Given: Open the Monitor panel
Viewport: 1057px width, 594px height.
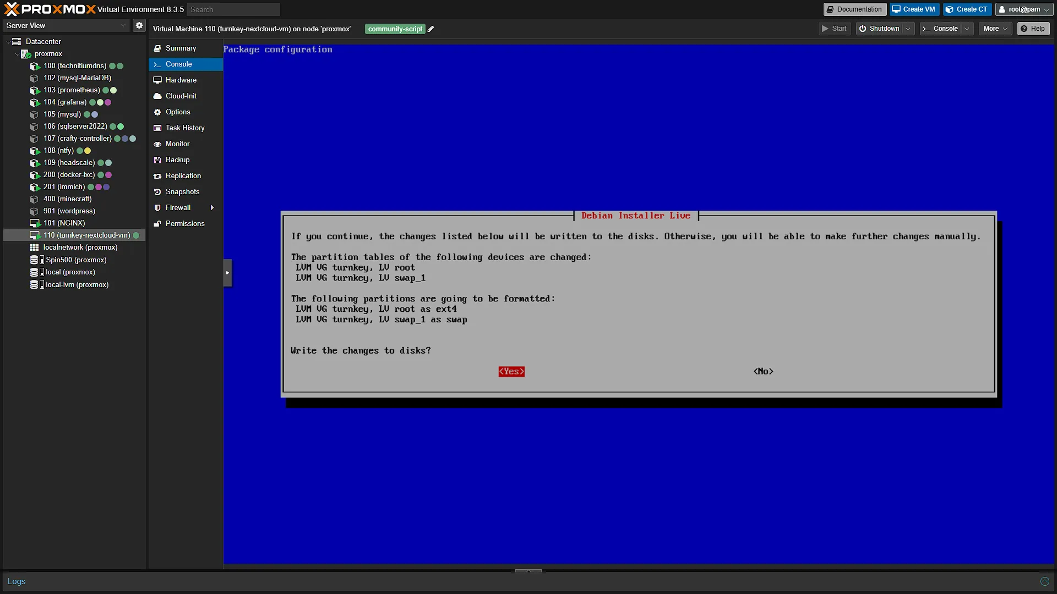Looking at the screenshot, I should (x=186, y=144).
